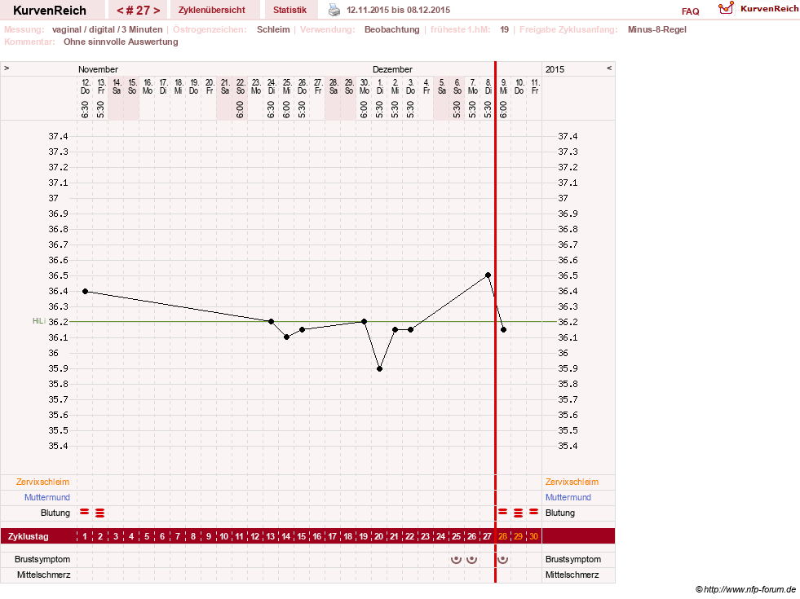
Task: Click cycle day 27 in Zyklustag bar
Action: pos(487,536)
